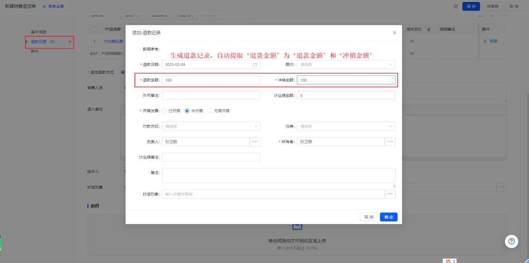529x263 pixels.
Task: Click 负责人 field showing 孙卫朋
Action: pos(206,142)
